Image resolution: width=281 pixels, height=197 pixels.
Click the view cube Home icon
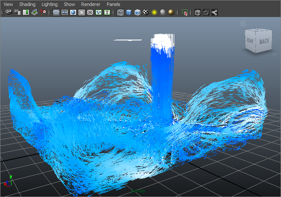243,23
